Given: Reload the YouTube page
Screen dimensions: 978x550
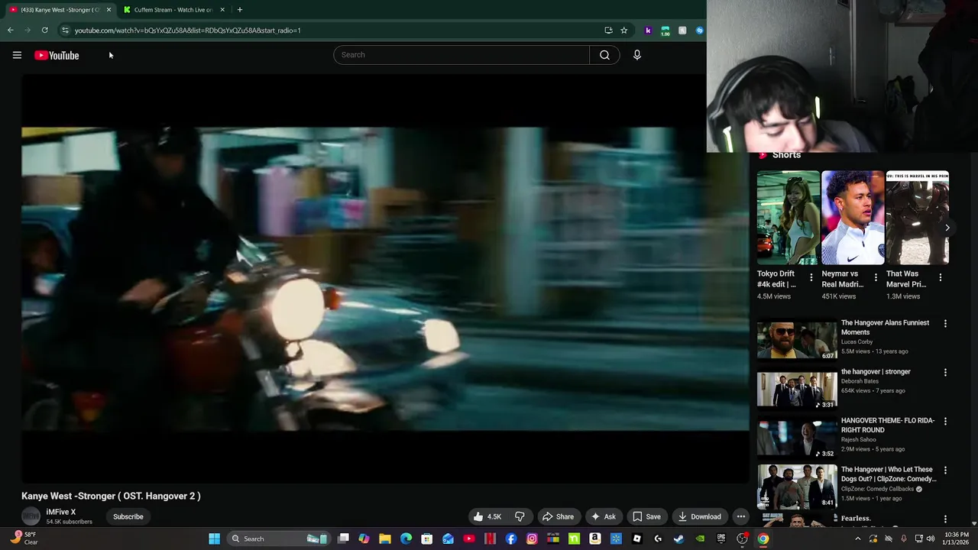Looking at the screenshot, I should pos(45,31).
